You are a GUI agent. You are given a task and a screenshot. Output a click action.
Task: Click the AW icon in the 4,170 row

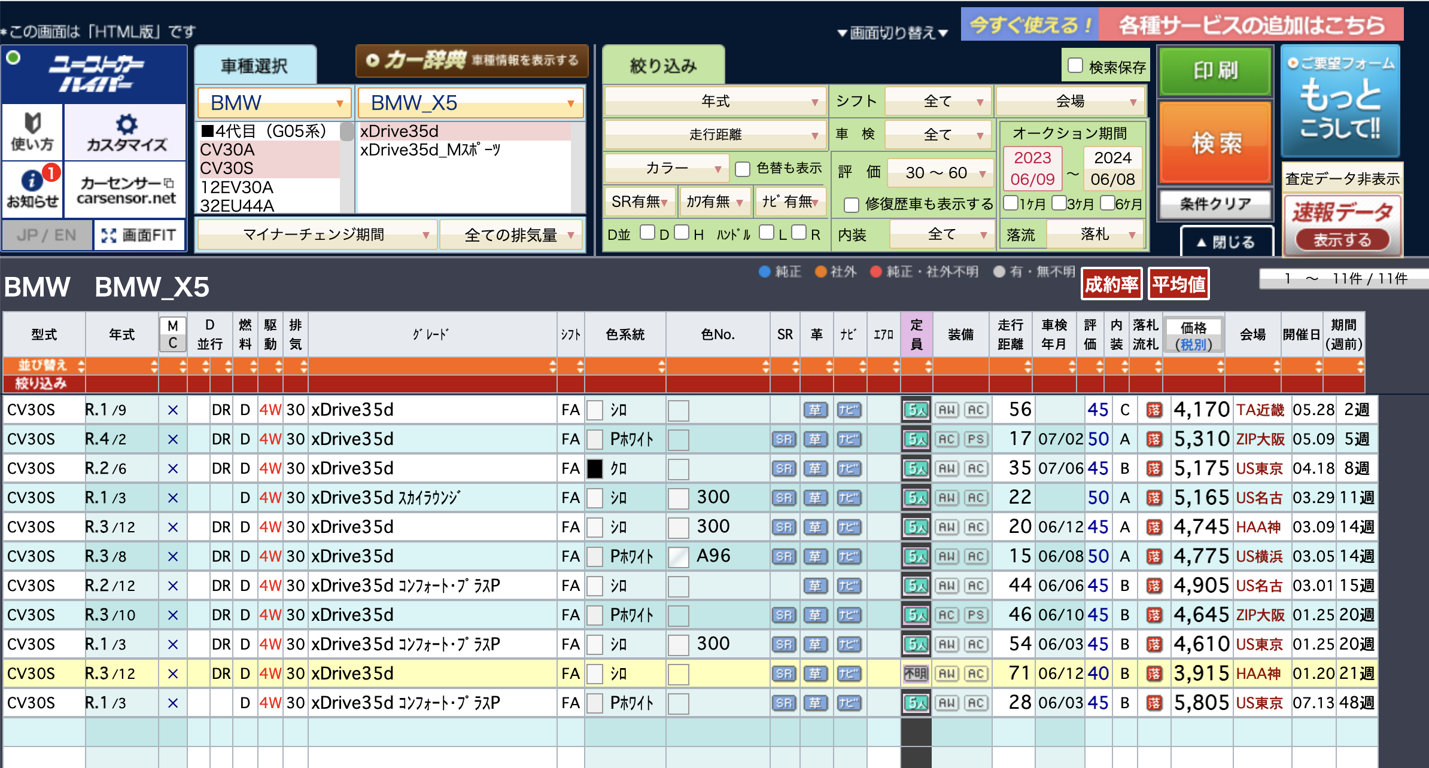point(947,410)
